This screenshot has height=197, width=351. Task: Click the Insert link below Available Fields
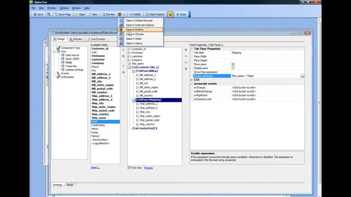pyautogui.click(x=95, y=167)
